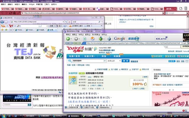The width and height of the screenshot is (189, 118).
Task: Open a new tab page icon in Opera
Action: click(x=181, y=9)
